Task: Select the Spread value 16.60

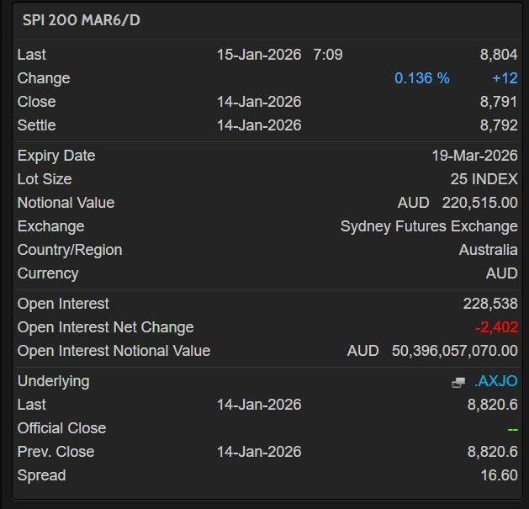Action: tap(498, 475)
